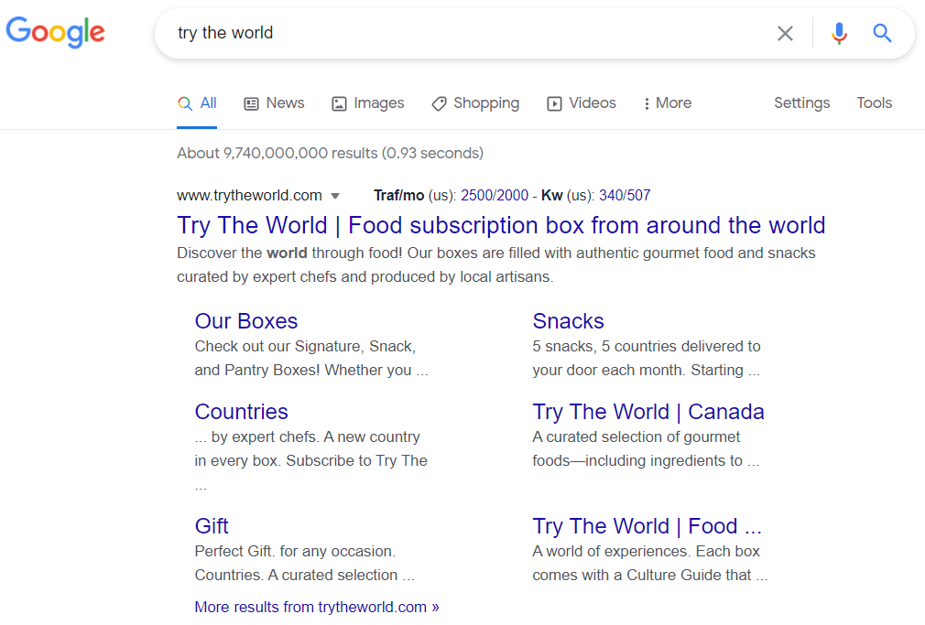Switch to News tab
This screenshot has width=925, height=625.
point(275,103)
